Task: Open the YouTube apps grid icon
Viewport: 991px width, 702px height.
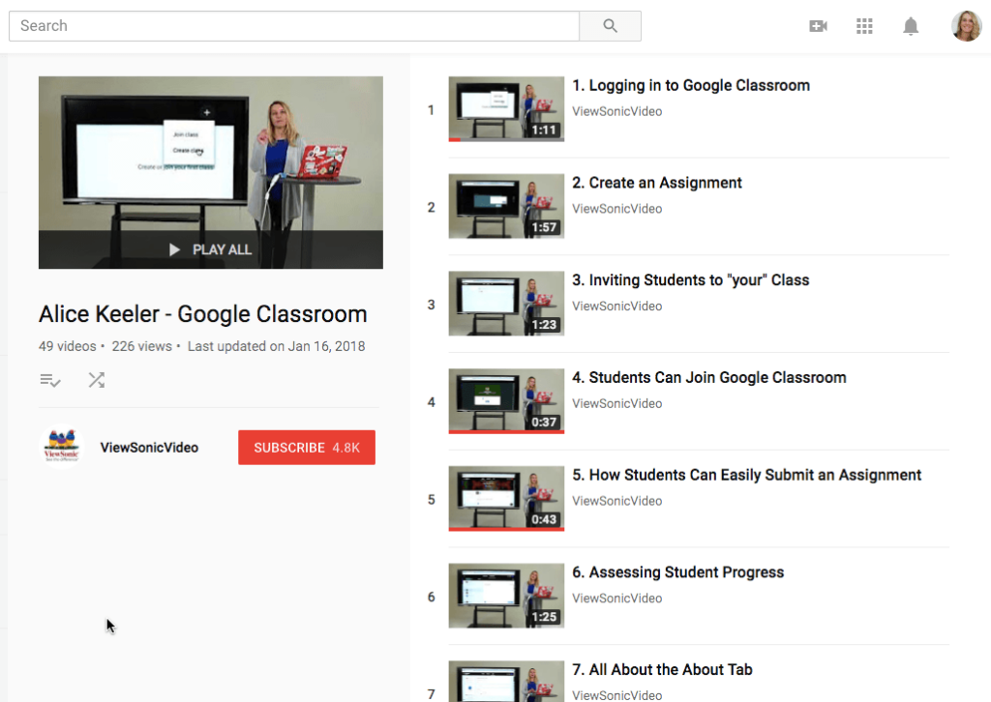Action: click(x=864, y=26)
